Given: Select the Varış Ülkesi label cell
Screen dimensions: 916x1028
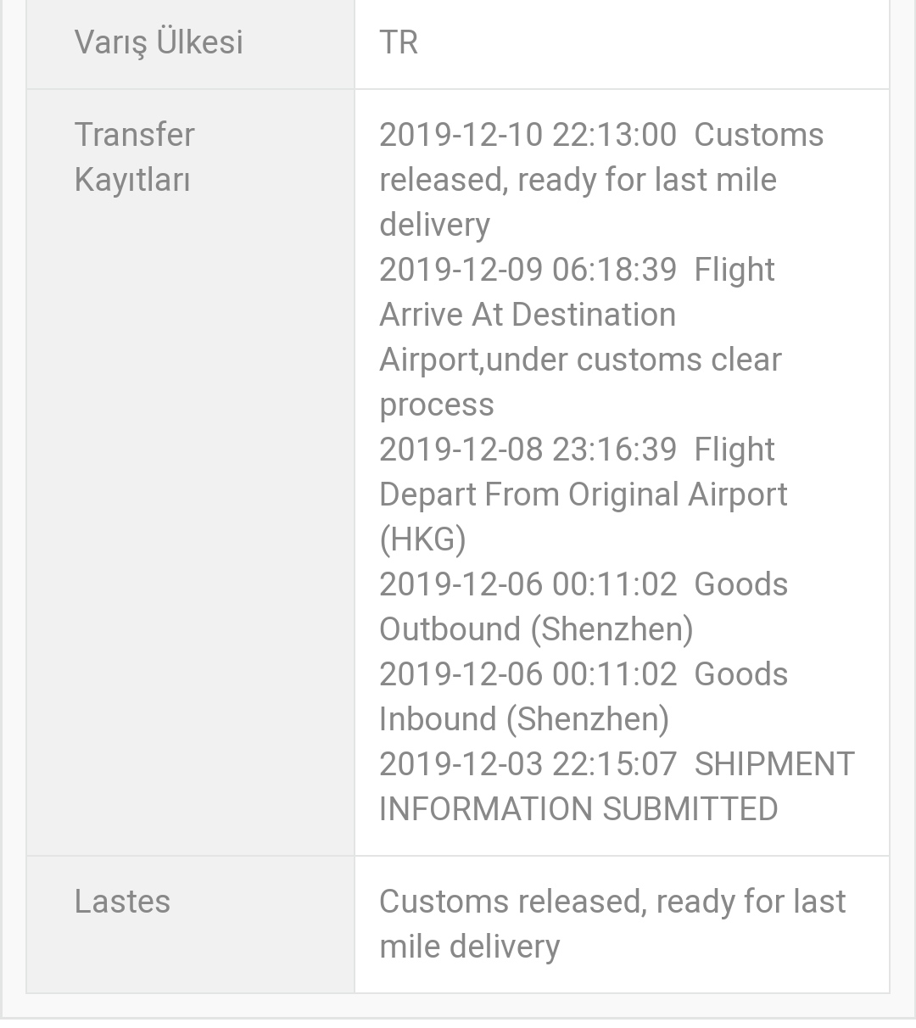Looking at the screenshot, I should point(190,42).
